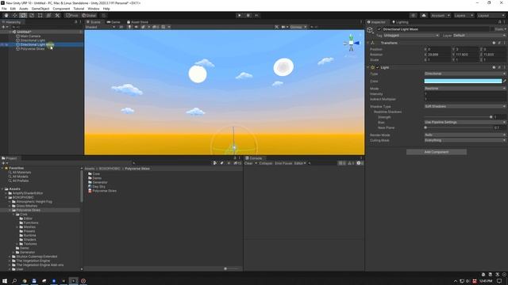Open the Collab/services cloud icon
Viewport: 508px width, 285px height.
[x=424, y=16]
